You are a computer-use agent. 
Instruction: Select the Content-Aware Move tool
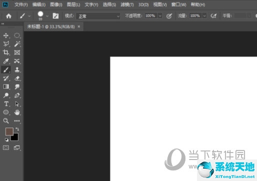[17, 61]
